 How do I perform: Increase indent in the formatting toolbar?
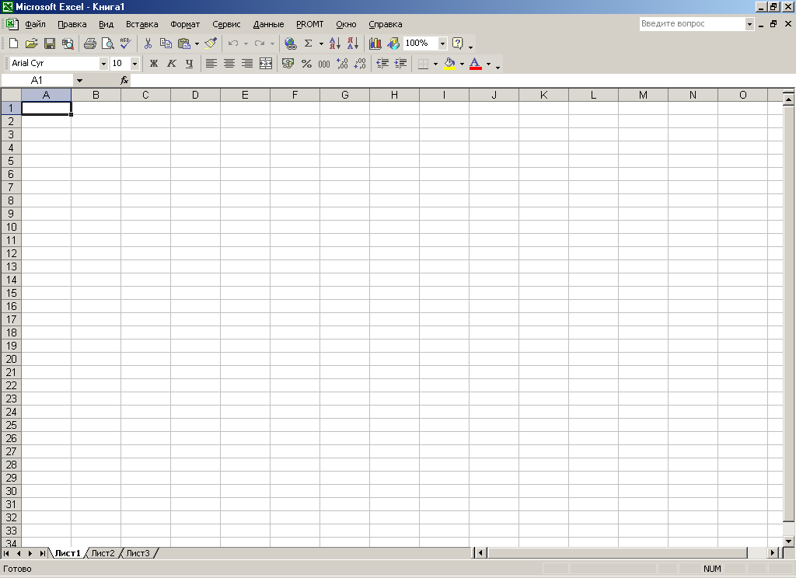click(x=400, y=64)
